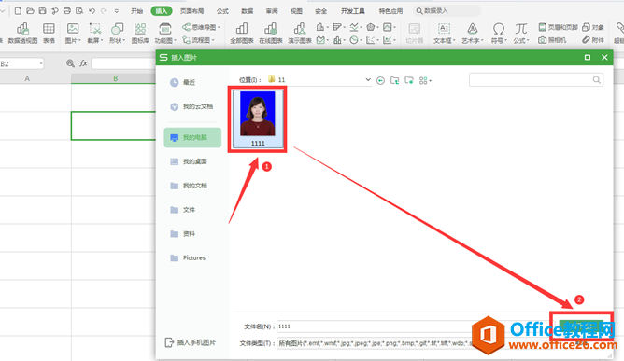The width and height of the screenshot is (624, 361).
Task: Click the redo arrow icon
Action: click(x=104, y=11)
